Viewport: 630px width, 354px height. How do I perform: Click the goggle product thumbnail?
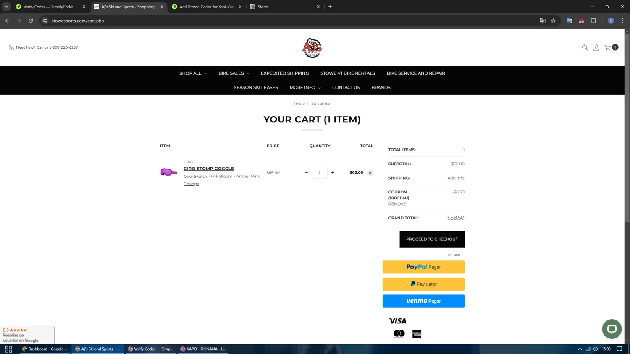169,172
